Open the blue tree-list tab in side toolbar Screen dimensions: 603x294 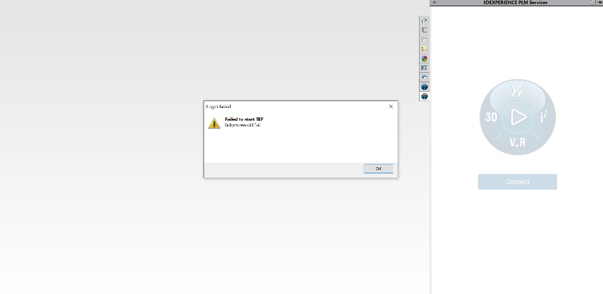point(424,68)
